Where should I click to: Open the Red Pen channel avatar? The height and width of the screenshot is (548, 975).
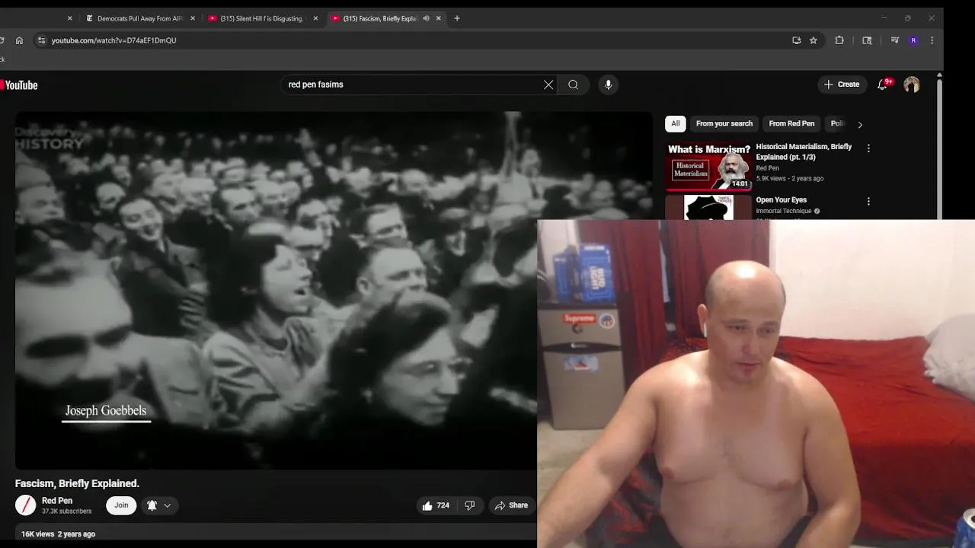pos(26,505)
